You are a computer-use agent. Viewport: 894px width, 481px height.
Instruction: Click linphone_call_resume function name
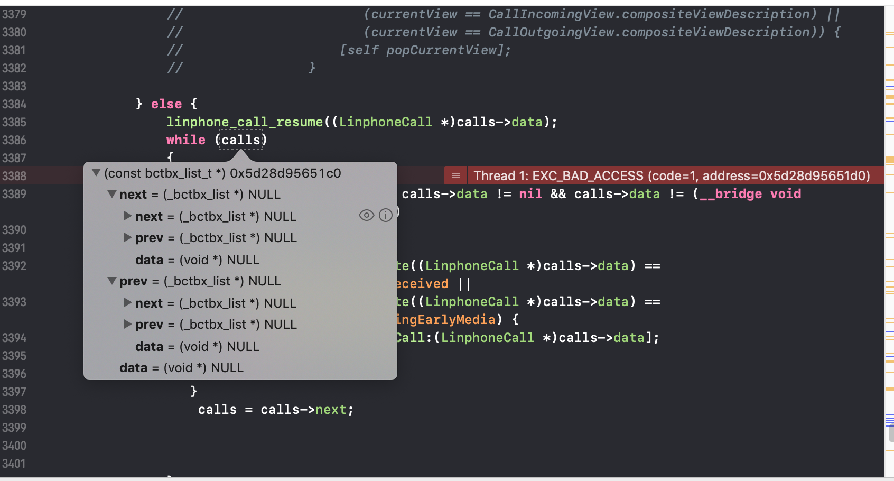tap(245, 122)
